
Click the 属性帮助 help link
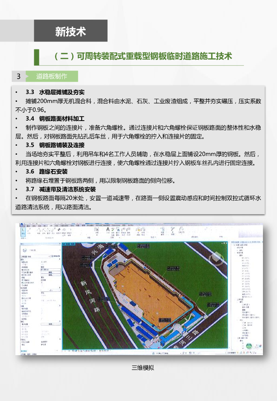[x=24, y=351]
